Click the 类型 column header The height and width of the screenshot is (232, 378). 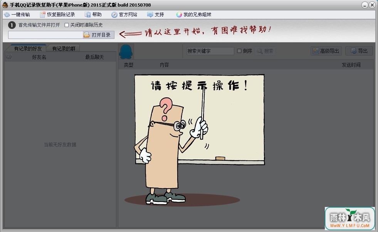tap(128, 65)
